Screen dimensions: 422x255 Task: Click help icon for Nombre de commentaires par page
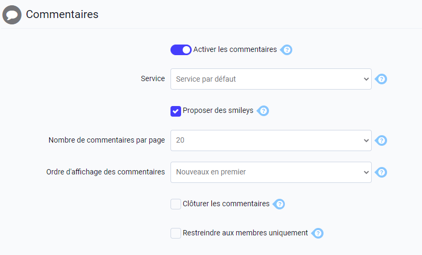pyautogui.click(x=381, y=140)
